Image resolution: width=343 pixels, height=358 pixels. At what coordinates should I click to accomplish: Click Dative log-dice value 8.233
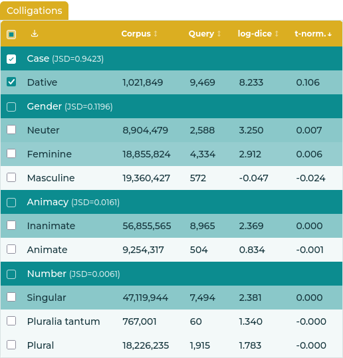(251, 82)
